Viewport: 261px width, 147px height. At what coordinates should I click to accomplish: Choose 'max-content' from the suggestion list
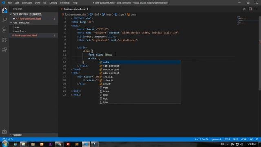(140, 69)
